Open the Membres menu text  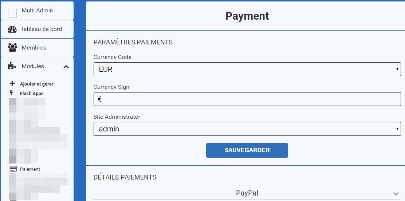point(34,48)
